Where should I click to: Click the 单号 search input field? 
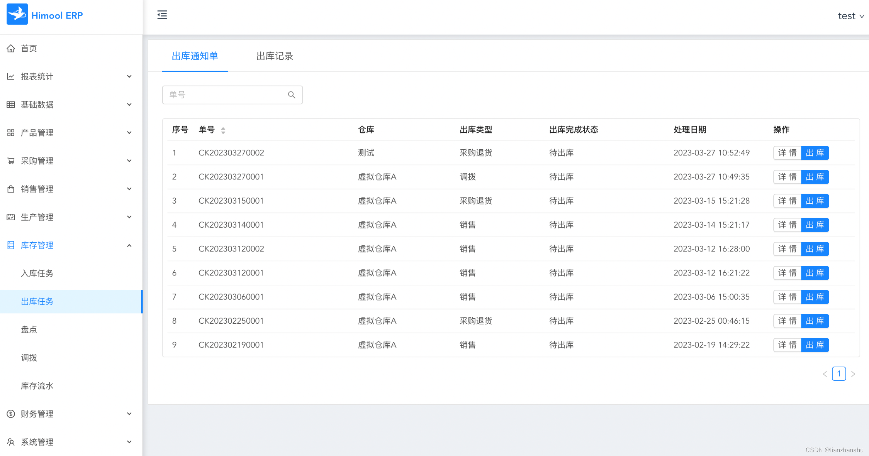[232, 95]
